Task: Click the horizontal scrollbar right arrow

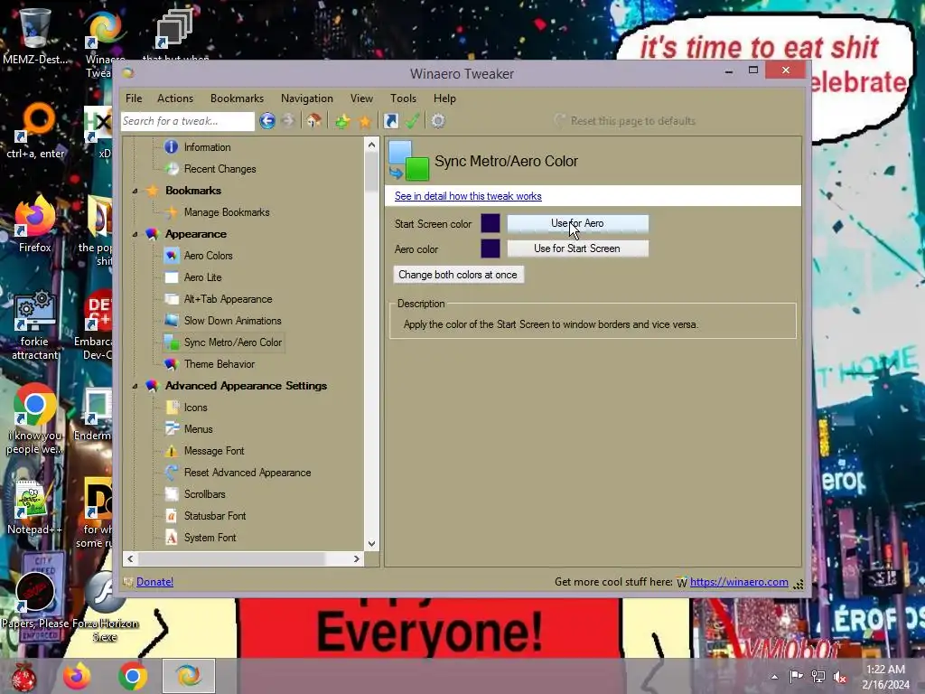Action: pos(356,558)
